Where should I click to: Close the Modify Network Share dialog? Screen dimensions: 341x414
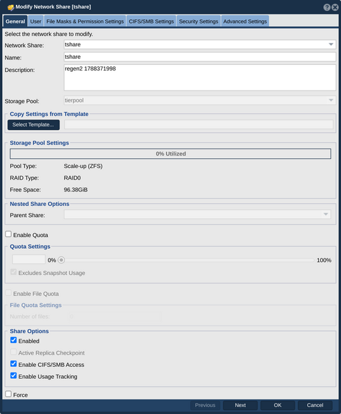[335, 8]
